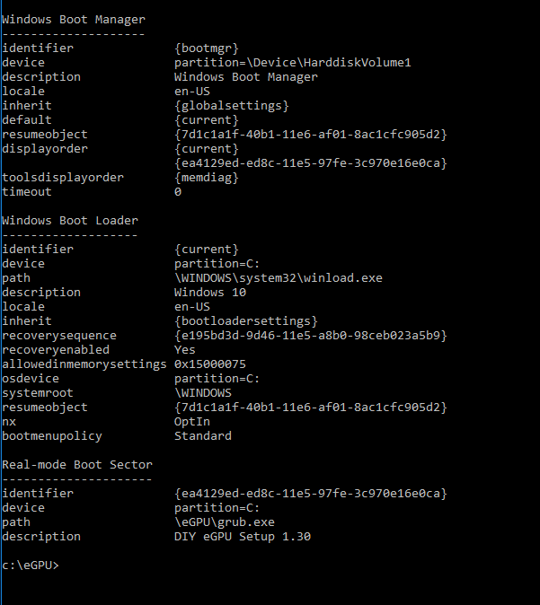Click the 0x15000075 allowedinmemorysettings value
The width and height of the screenshot is (540, 605).
coord(209,364)
